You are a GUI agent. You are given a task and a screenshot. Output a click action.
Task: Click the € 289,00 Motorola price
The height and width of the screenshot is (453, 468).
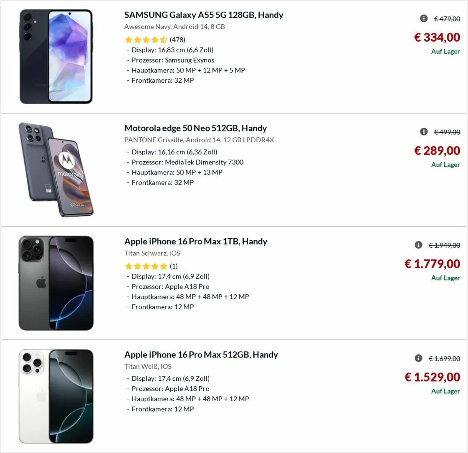pyautogui.click(x=437, y=151)
